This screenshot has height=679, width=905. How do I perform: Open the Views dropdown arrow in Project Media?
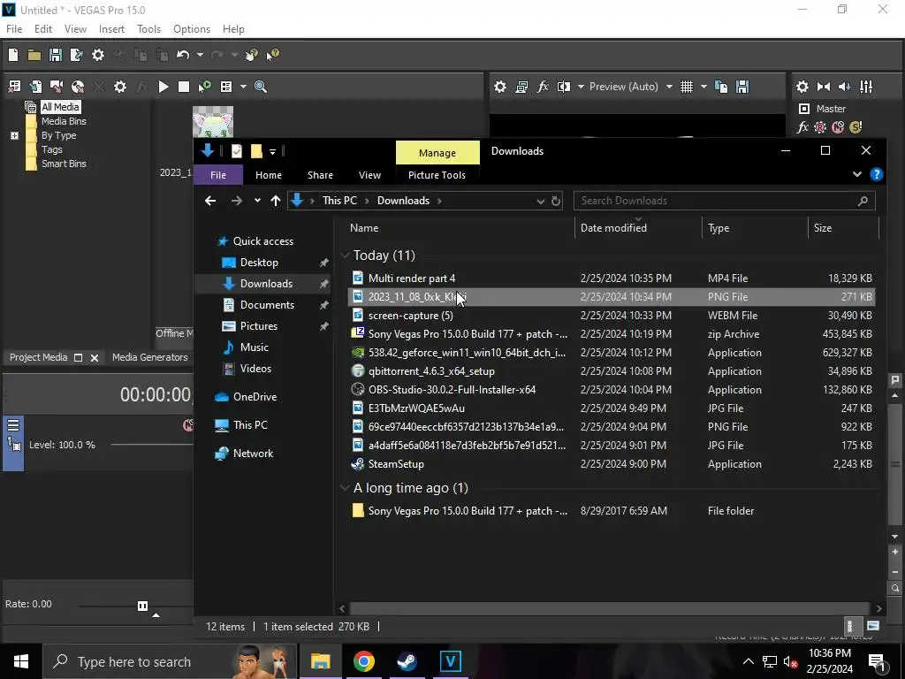(243, 87)
